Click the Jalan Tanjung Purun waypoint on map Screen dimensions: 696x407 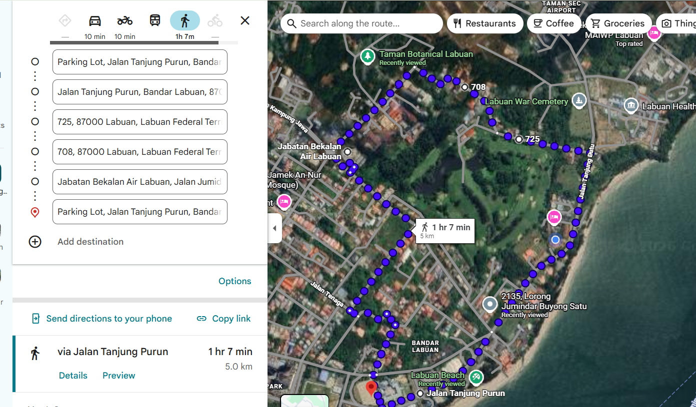click(420, 394)
